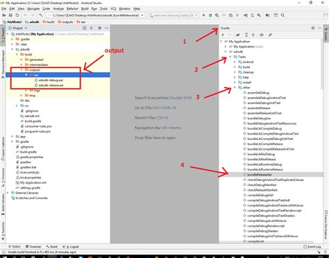The width and height of the screenshot is (329, 258).
Task: Click the Project panel collapse all icon
Action: (91, 28)
